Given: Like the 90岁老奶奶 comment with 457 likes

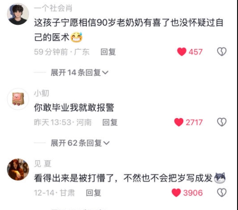Looking at the screenshot, I should coord(182,52).
